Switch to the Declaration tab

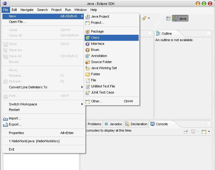137,124
